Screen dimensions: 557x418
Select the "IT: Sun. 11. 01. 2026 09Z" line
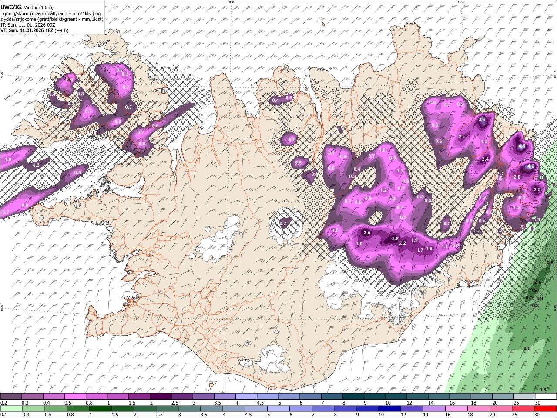point(27,25)
